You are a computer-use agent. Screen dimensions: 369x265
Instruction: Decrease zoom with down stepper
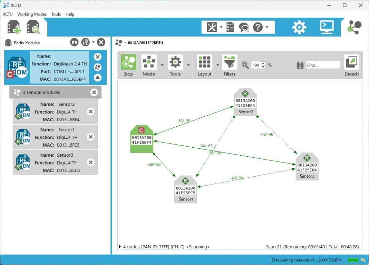(x=263, y=67)
